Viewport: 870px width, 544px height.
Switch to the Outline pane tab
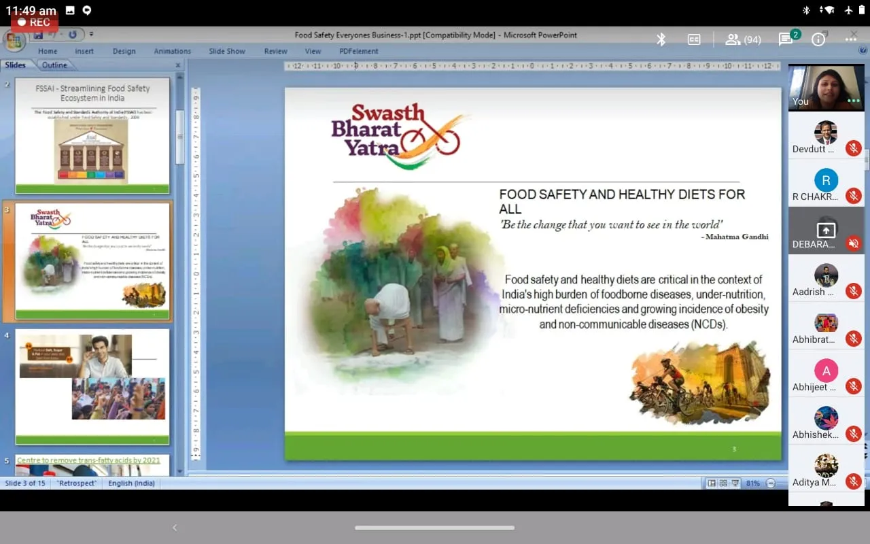pos(54,65)
